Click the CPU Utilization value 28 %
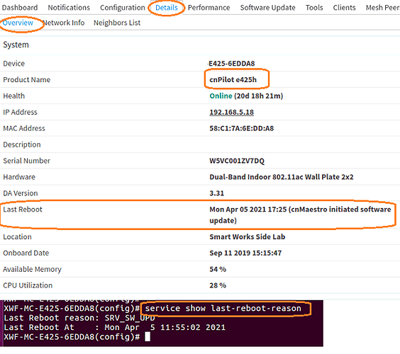Viewport: 400px width, 354px height. [218, 285]
